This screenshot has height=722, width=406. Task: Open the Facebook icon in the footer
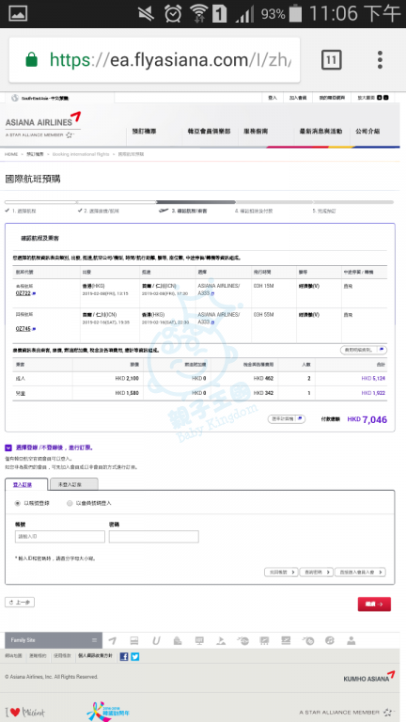coord(124,656)
